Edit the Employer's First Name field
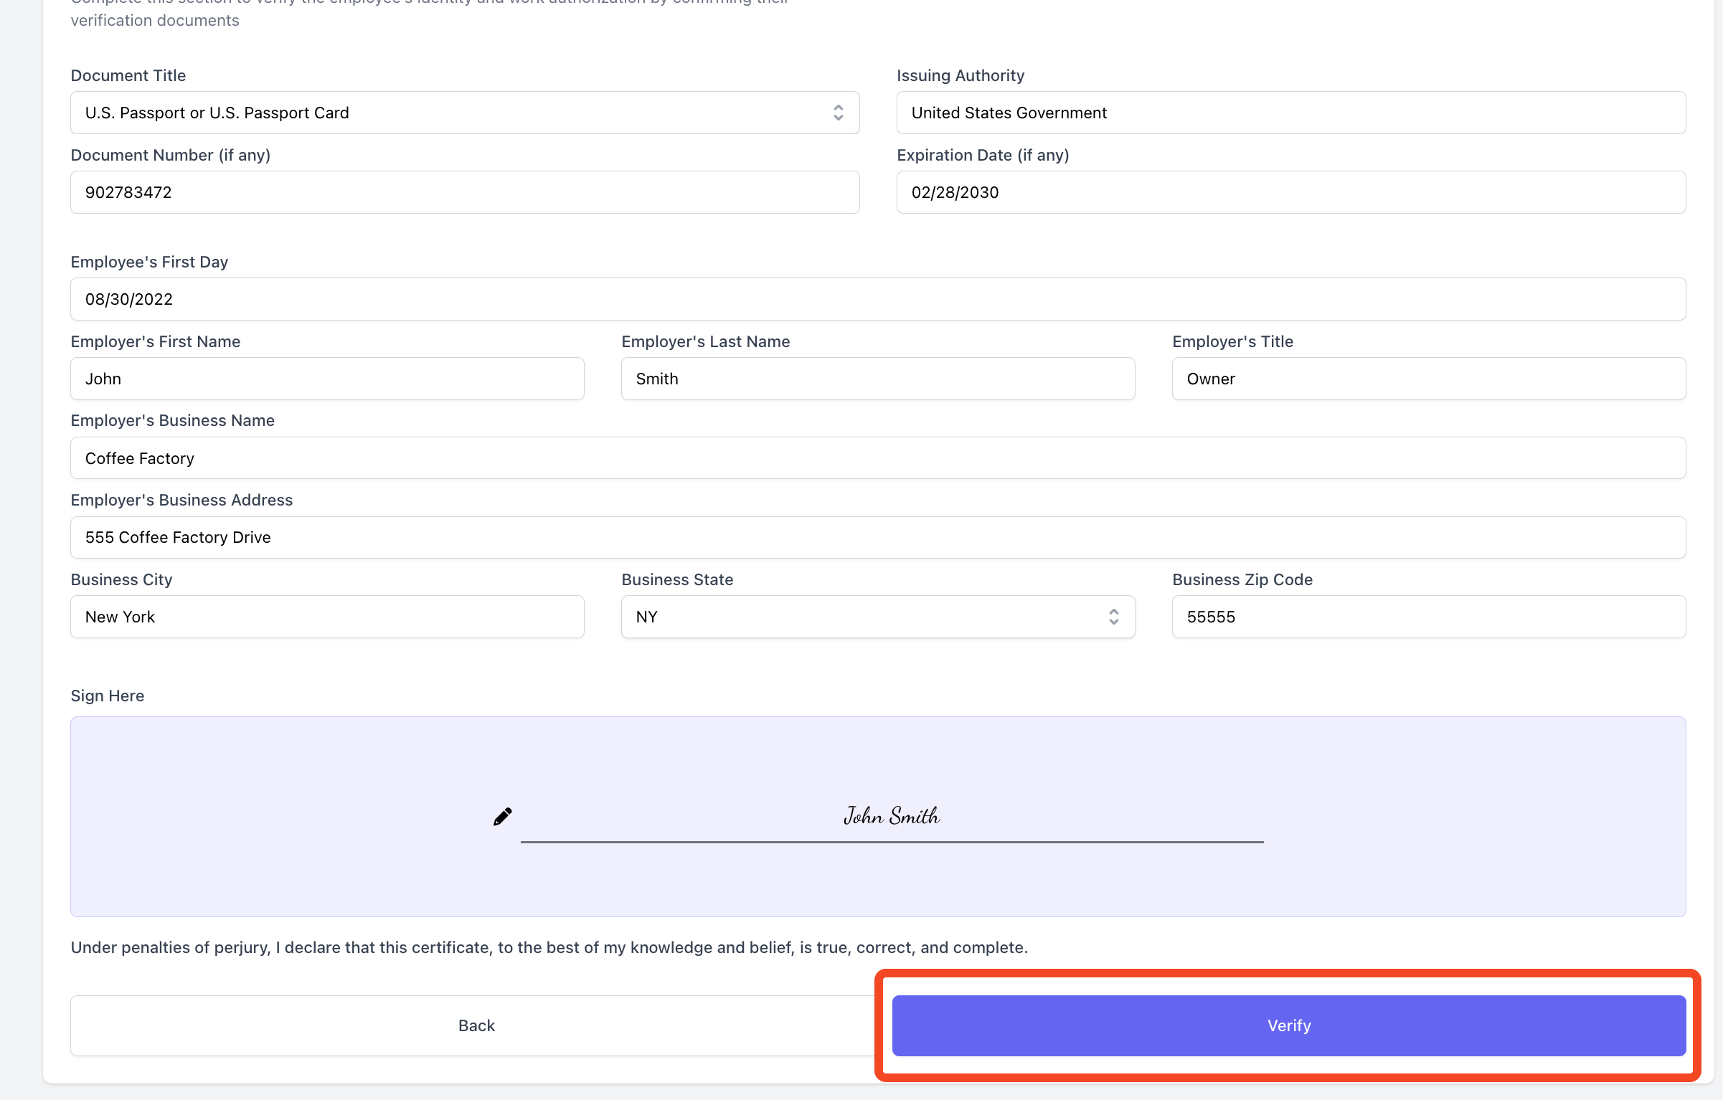This screenshot has width=1723, height=1100. click(x=327, y=379)
